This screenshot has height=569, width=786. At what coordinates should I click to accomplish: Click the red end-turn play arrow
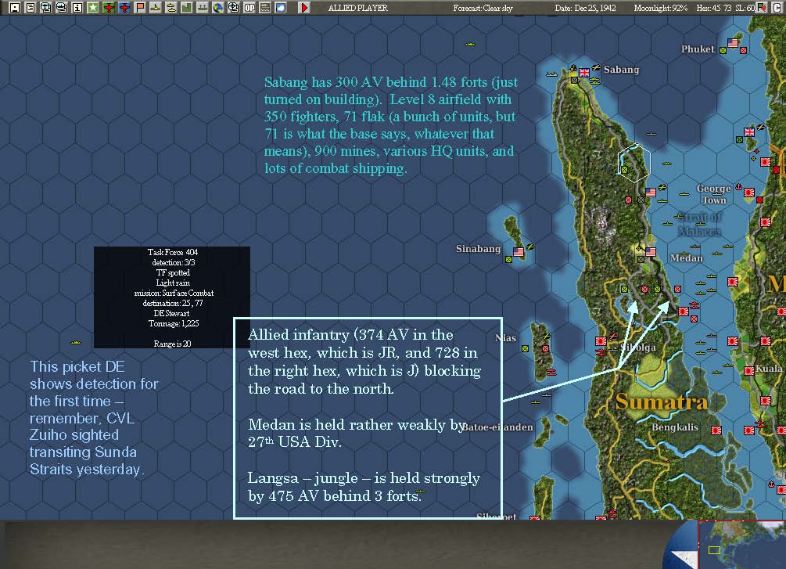click(303, 8)
